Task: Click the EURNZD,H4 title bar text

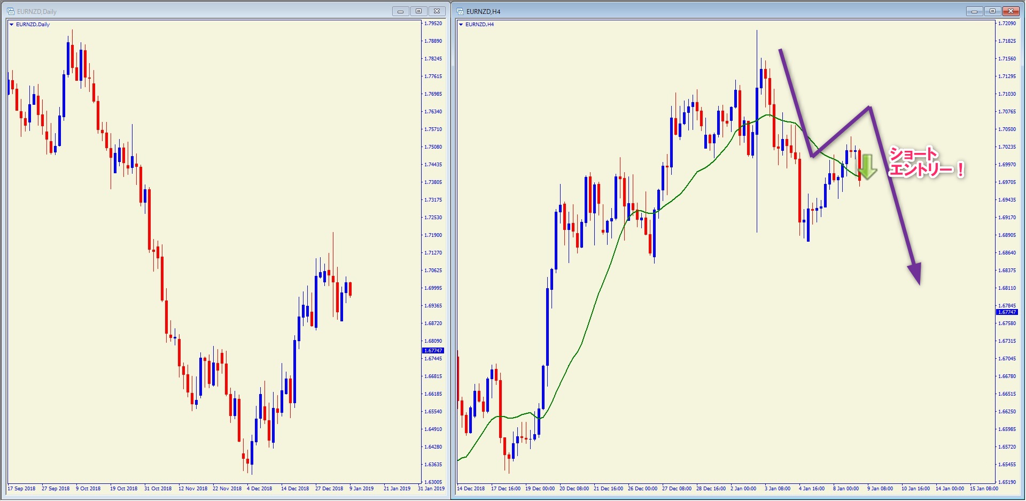Action: pos(483,11)
